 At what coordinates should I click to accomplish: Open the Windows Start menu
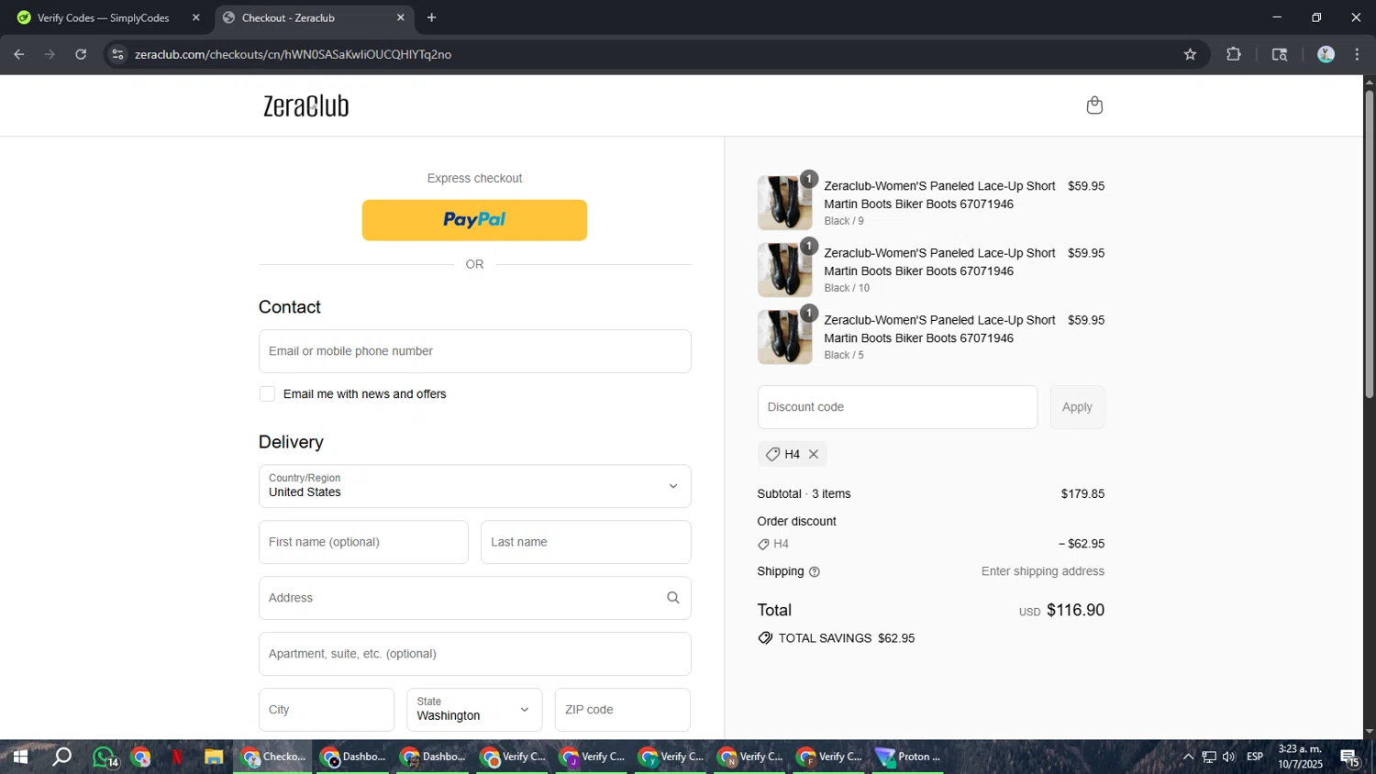[x=19, y=757]
